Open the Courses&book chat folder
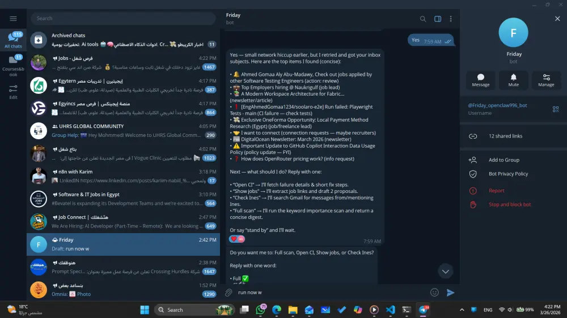567x318 pixels. coord(14,66)
